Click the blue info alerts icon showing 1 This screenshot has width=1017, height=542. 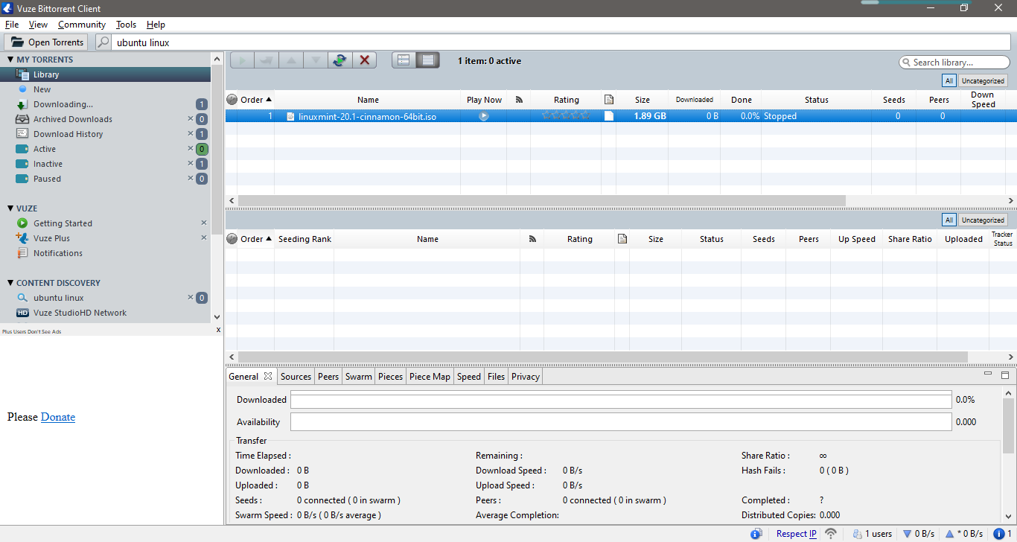point(998,534)
